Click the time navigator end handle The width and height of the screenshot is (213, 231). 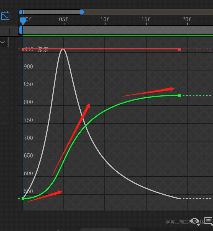82,12
